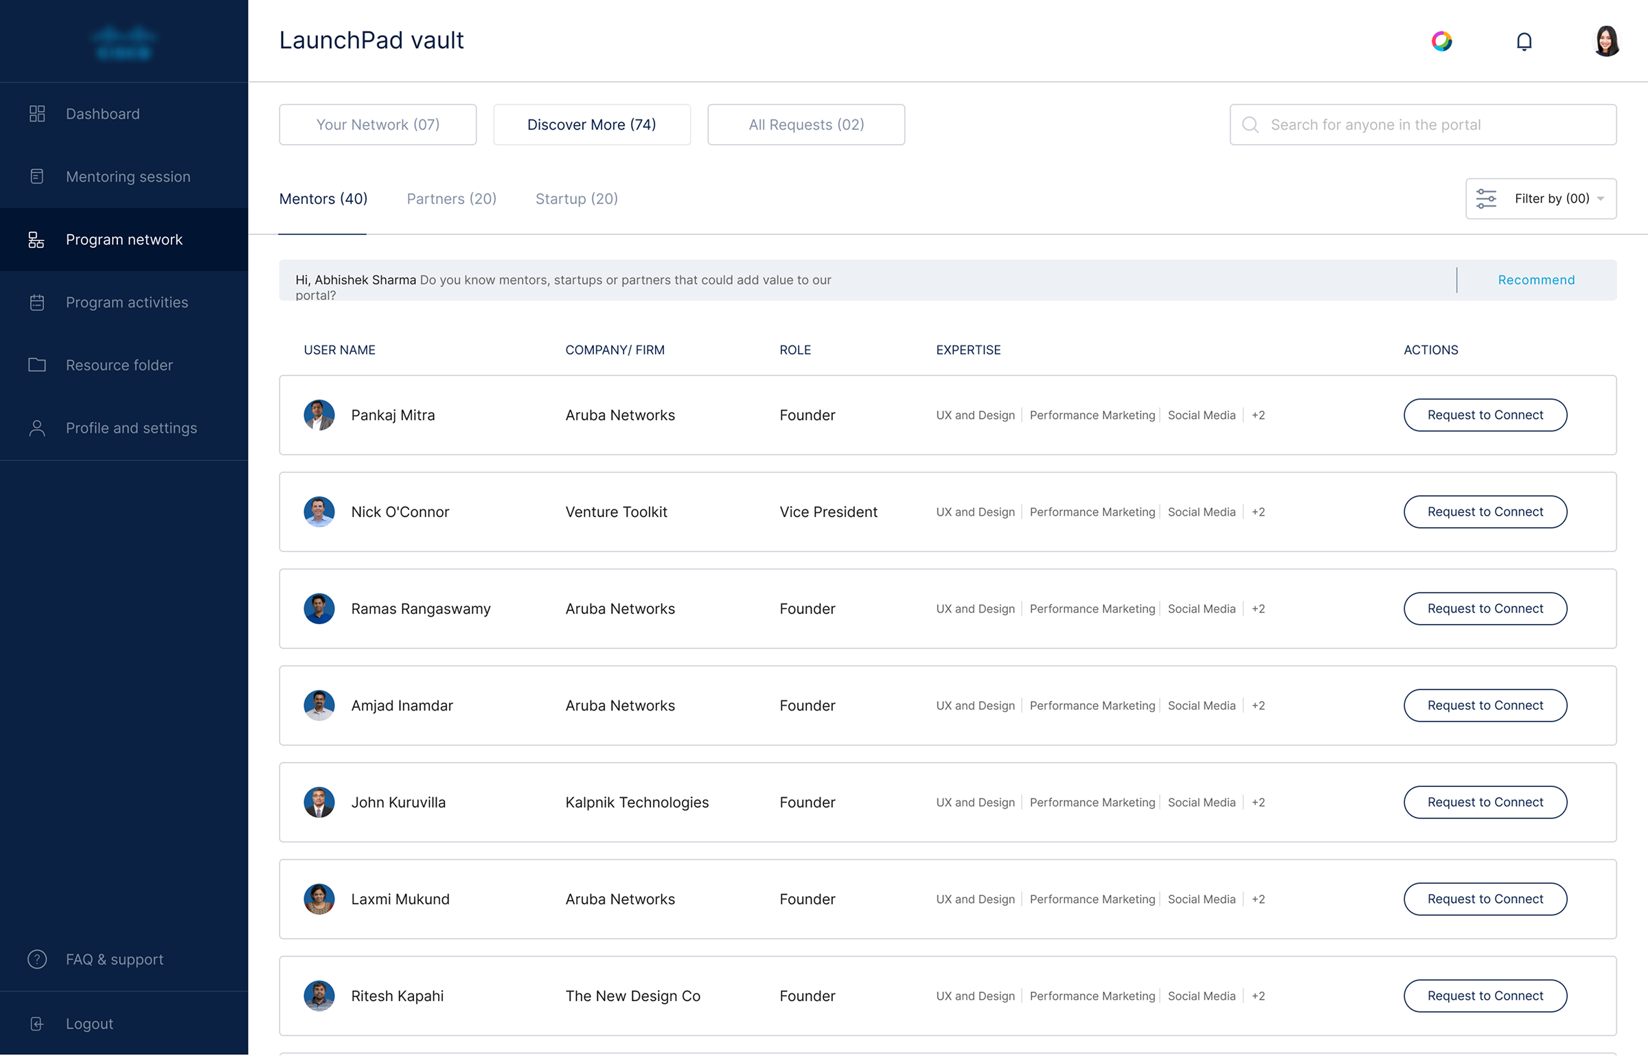1648x1056 pixels.
Task: Open Profile and settings menu item
Action: pyautogui.click(x=124, y=428)
